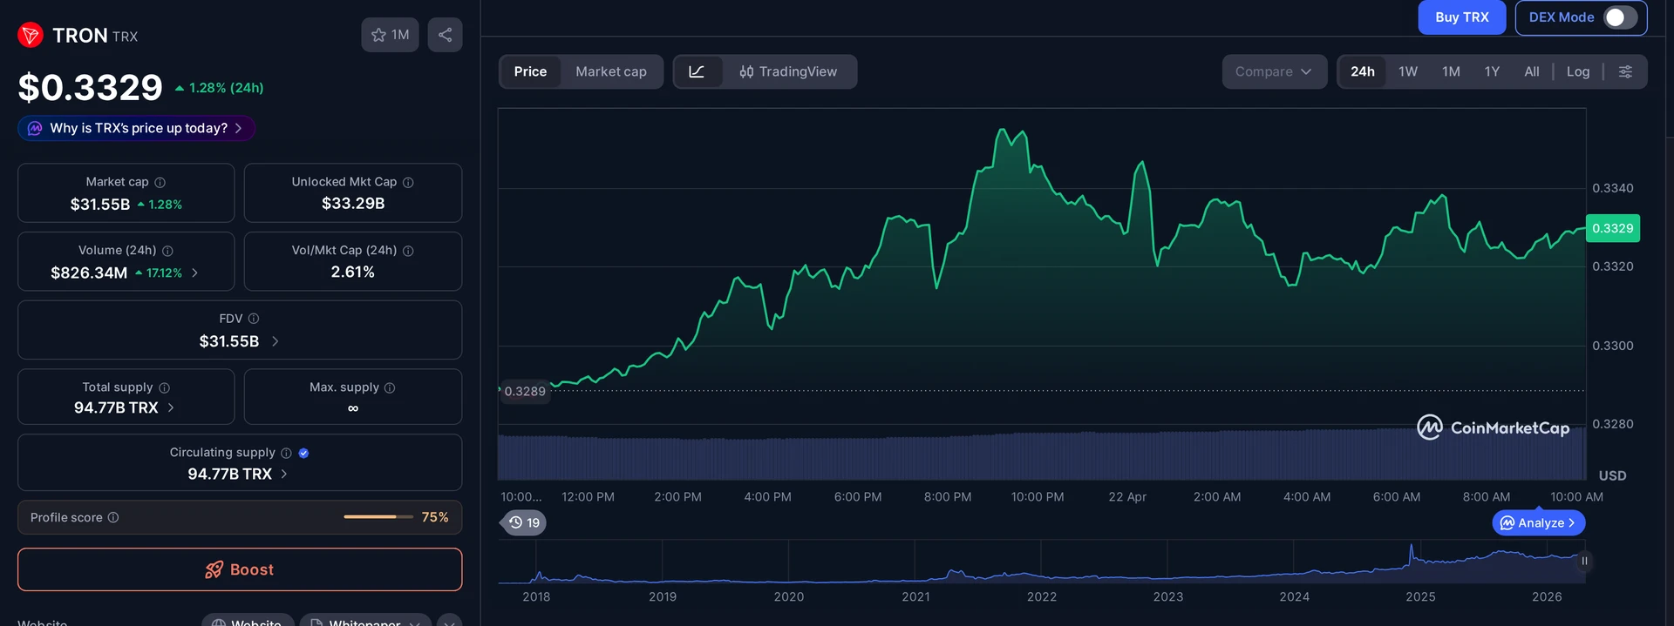Click FDV info icon
Screen dimensions: 1674x626
coord(254,319)
